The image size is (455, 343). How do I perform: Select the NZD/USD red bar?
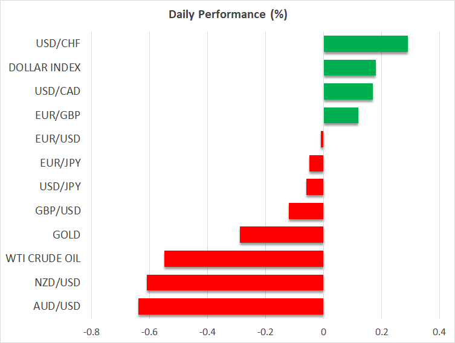pyautogui.click(x=235, y=283)
